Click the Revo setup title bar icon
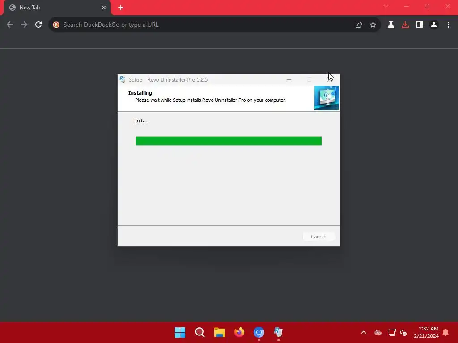This screenshot has width=458, height=343. 123,79
